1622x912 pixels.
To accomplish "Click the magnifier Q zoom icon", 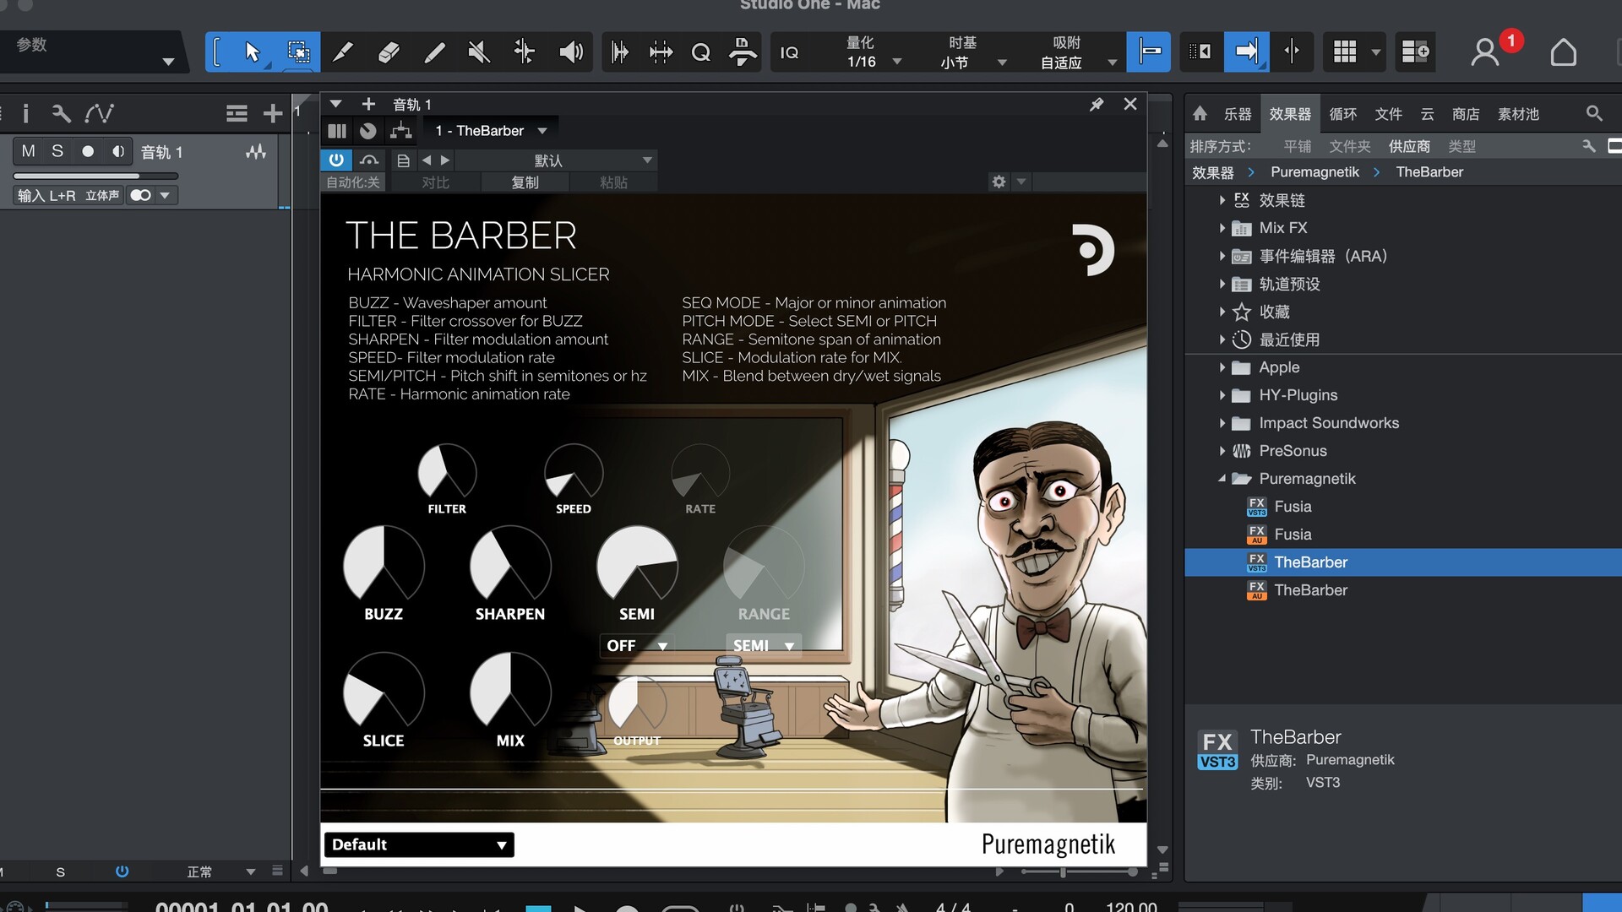I will point(700,52).
